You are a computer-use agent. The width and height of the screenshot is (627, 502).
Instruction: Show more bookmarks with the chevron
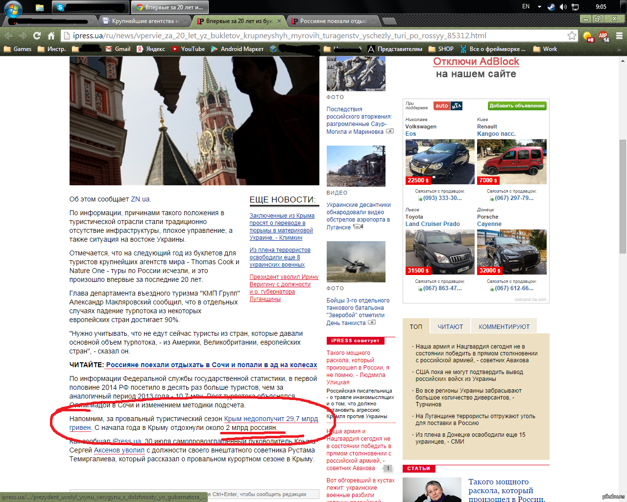click(x=619, y=50)
